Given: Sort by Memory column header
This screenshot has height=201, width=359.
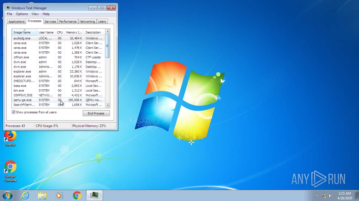Looking at the screenshot, I should point(74,32).
